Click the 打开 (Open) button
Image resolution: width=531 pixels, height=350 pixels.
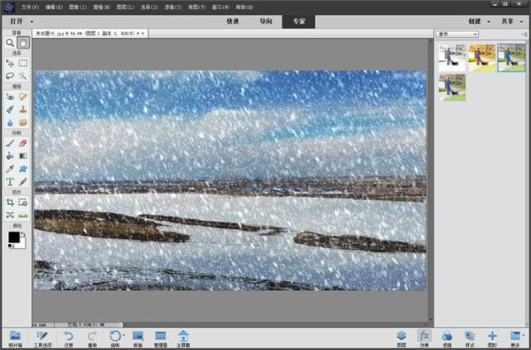pos(16,21)
